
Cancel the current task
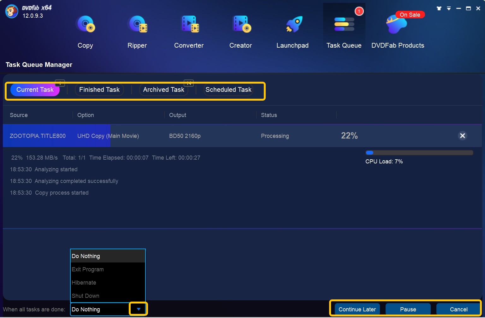point(458,309)
